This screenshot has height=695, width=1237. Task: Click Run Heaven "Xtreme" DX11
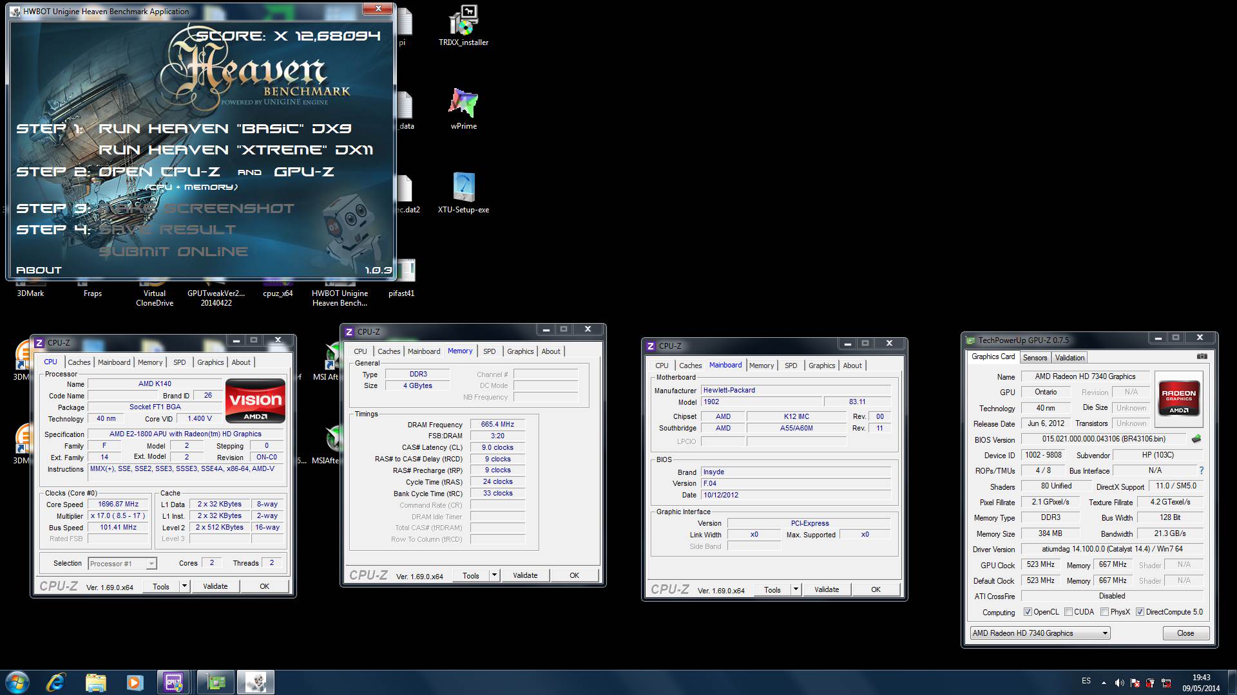click(236, 150)
